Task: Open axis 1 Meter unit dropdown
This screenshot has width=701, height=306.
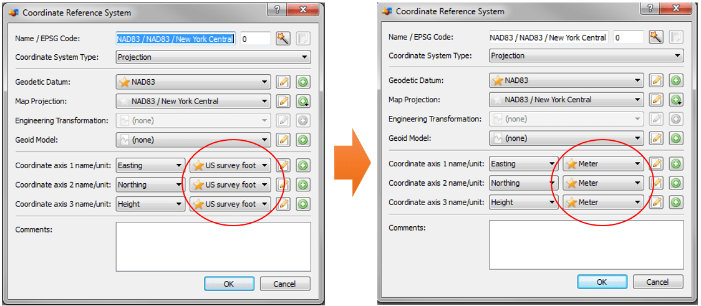Action: (x=604, y=164)
